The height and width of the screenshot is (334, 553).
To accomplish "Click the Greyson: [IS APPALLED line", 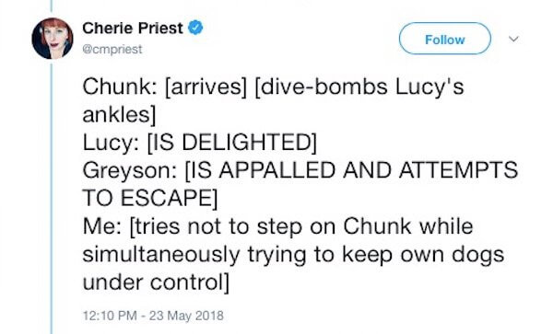I will [300, 170].
